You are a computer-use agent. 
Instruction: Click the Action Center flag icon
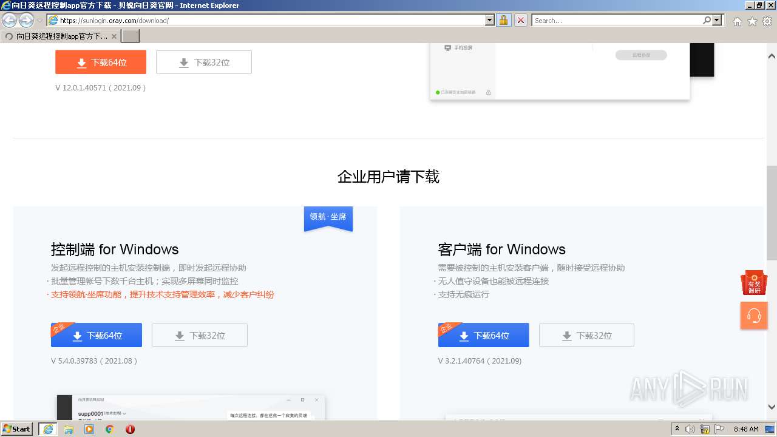coord(719,429)
